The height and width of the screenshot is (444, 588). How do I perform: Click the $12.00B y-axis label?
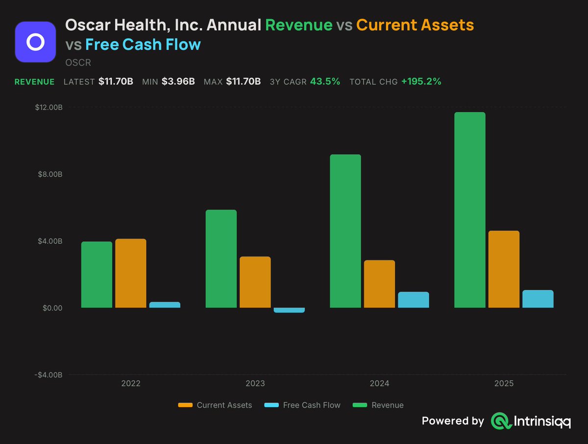(49, 107)
